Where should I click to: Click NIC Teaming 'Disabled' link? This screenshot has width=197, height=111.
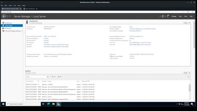coord(46,43)
